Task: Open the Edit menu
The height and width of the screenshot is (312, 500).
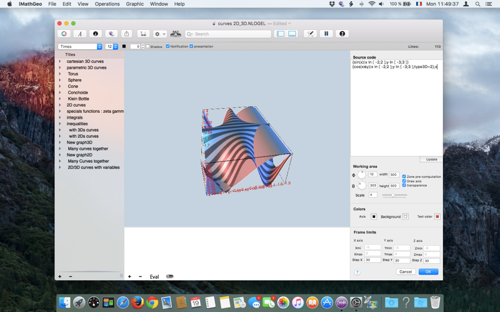Action: [x=67, y=4]
